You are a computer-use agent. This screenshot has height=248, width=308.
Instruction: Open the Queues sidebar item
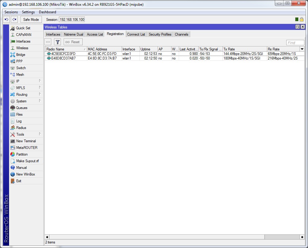click(x=21, y=108)
